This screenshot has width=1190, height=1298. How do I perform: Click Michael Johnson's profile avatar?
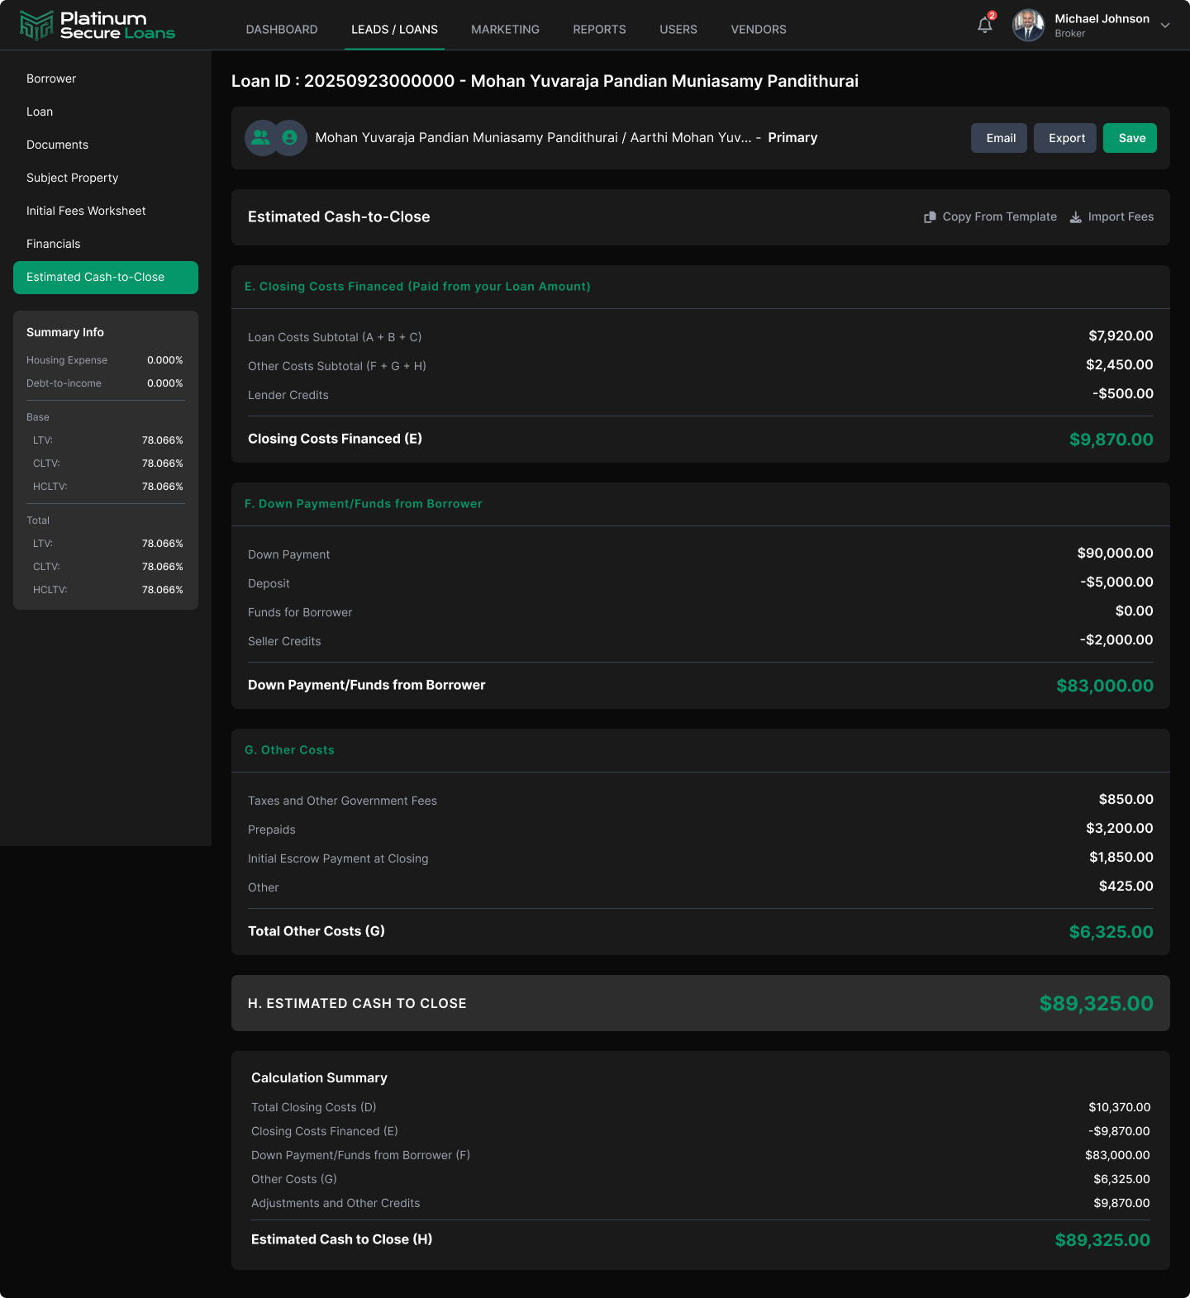(1028, 26)
